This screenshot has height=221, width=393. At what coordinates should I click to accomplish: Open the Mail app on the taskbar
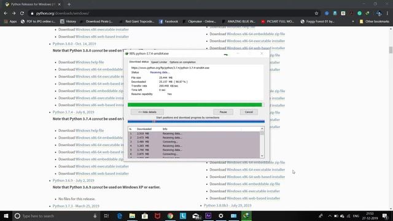tap(196, 215)
